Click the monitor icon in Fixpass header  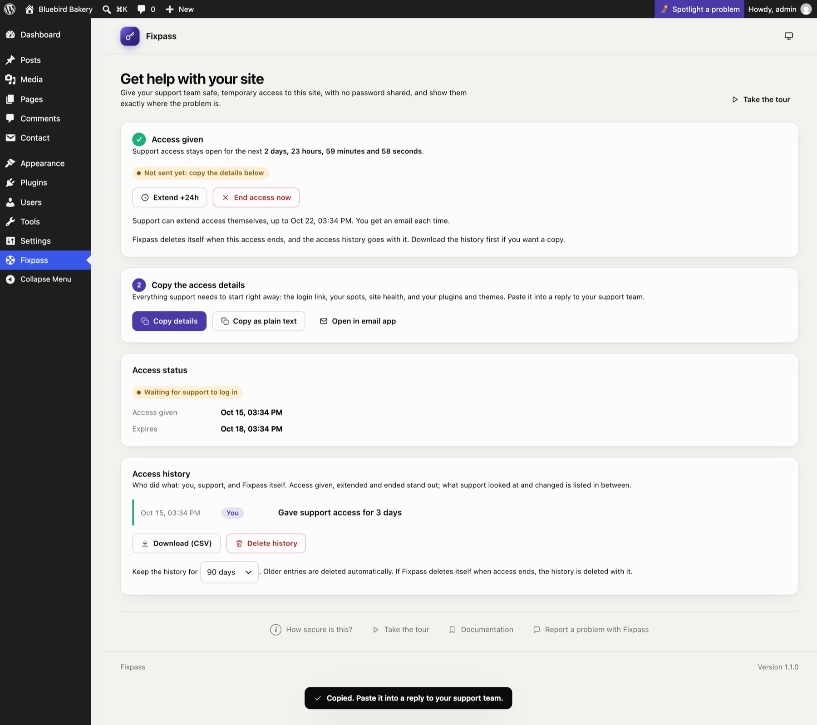pyautogui.click(x=789, y=36)
